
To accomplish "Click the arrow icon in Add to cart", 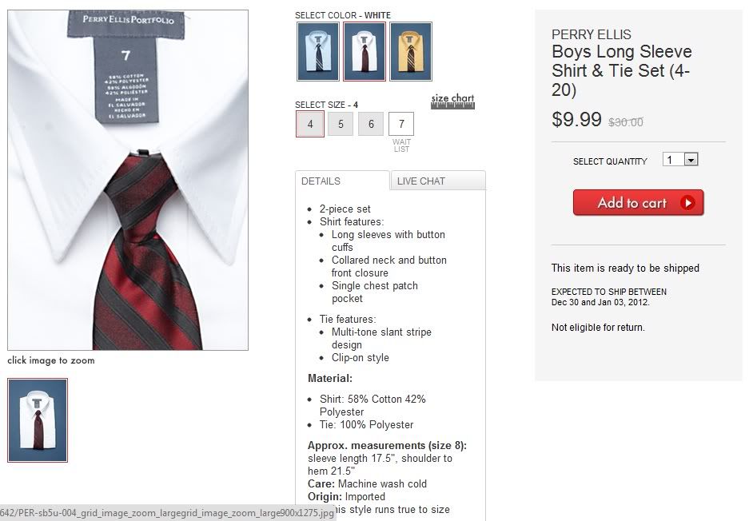I will [687, 203].
